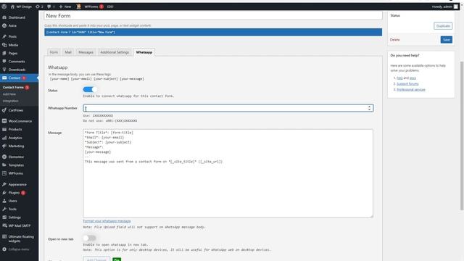The image size is (464, 261).
Task: Click the Contact envelope icon in sidebar
Action: pyautogui.click(x=4, y=78)
